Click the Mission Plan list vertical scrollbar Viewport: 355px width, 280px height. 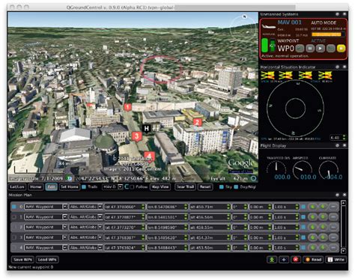pyautogui.click(x=344, y=227)
